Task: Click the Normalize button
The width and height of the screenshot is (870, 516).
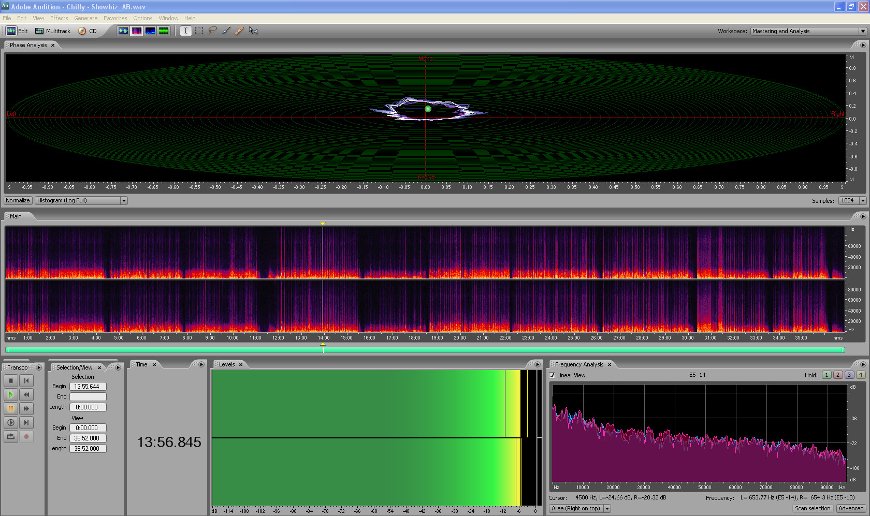Action: click(18, 201)
